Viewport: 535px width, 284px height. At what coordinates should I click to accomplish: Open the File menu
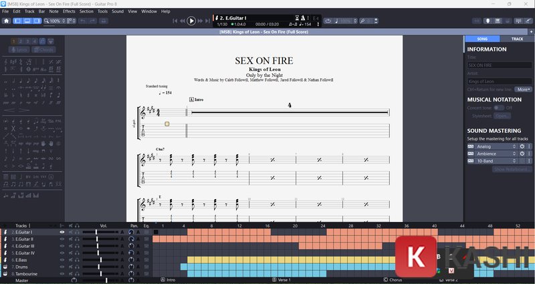pyautogui.click(x=5, y=11)
